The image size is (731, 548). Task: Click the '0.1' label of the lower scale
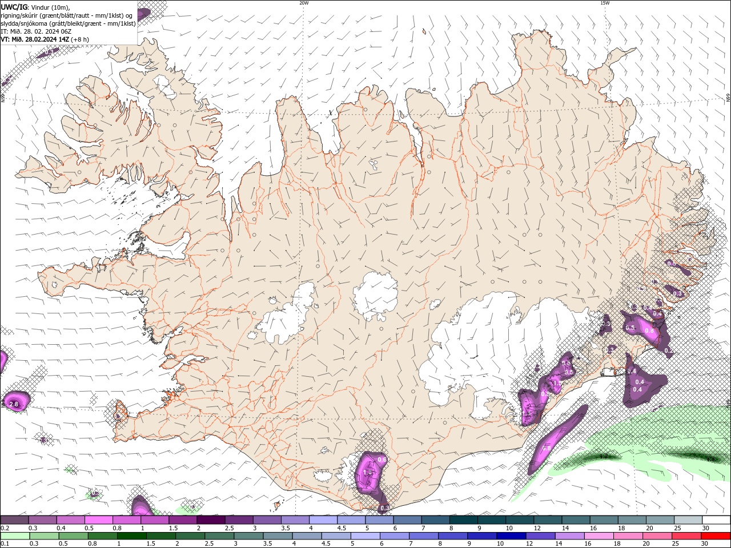[6, 543]
